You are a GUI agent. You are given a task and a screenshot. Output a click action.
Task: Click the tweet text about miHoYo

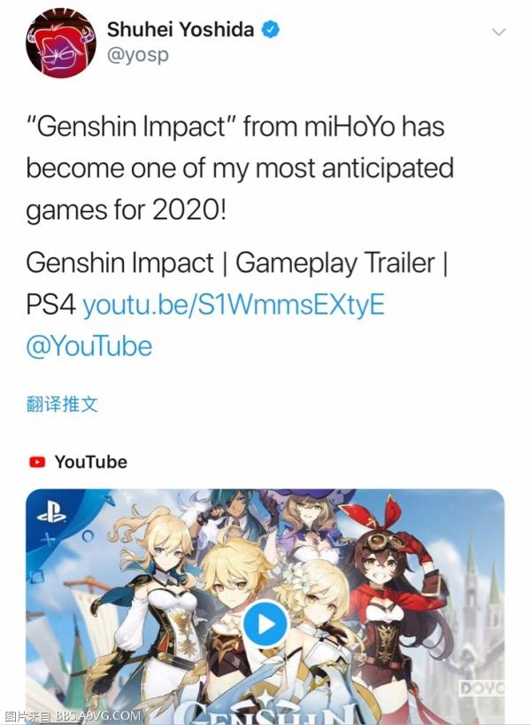point(240,168)
